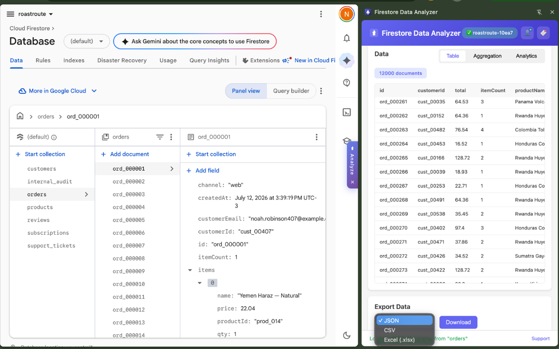Toggle dark mode with the moon icon
This screenshot has height=349, width=559.
click(x=347, y=335)
